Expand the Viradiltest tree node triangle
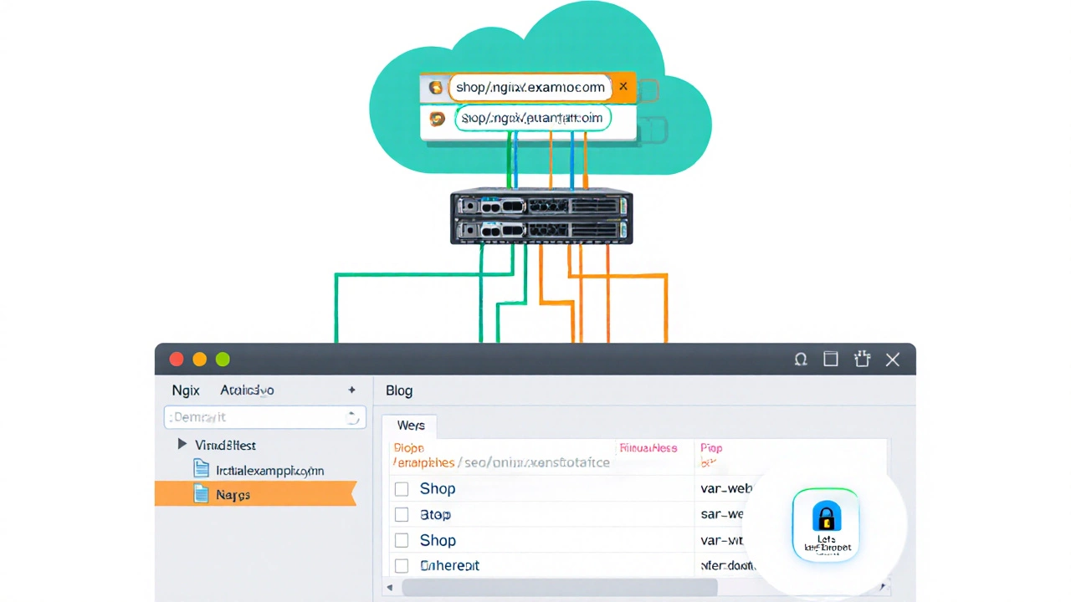This screenshot has width=1071, height=602. coord(182,445)
